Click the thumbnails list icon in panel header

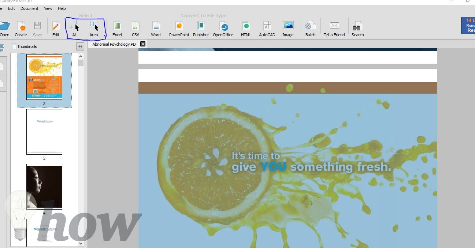[14, 46]
